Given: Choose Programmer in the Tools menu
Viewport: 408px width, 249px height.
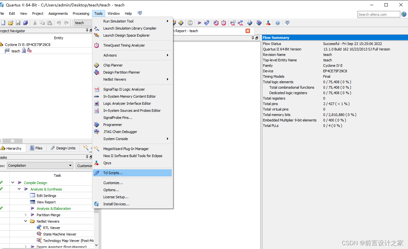Looking at the screenshot, I should tap(133, 125).
